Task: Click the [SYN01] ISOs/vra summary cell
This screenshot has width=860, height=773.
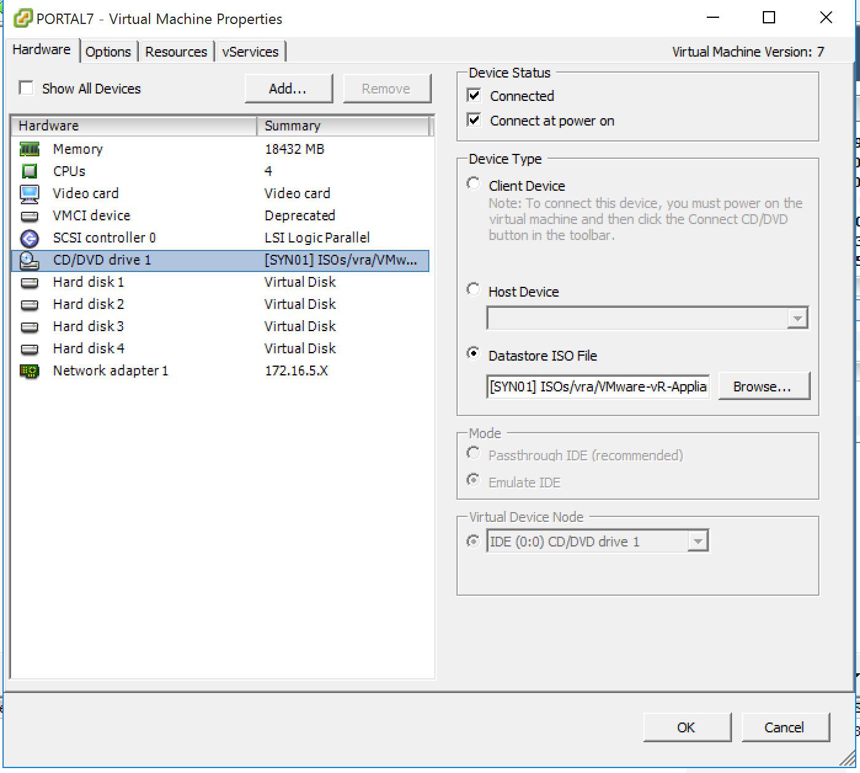Action: (x=341, y=260)
